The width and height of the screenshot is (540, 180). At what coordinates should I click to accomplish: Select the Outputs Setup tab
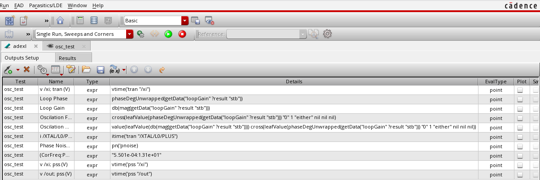[28, 58]
